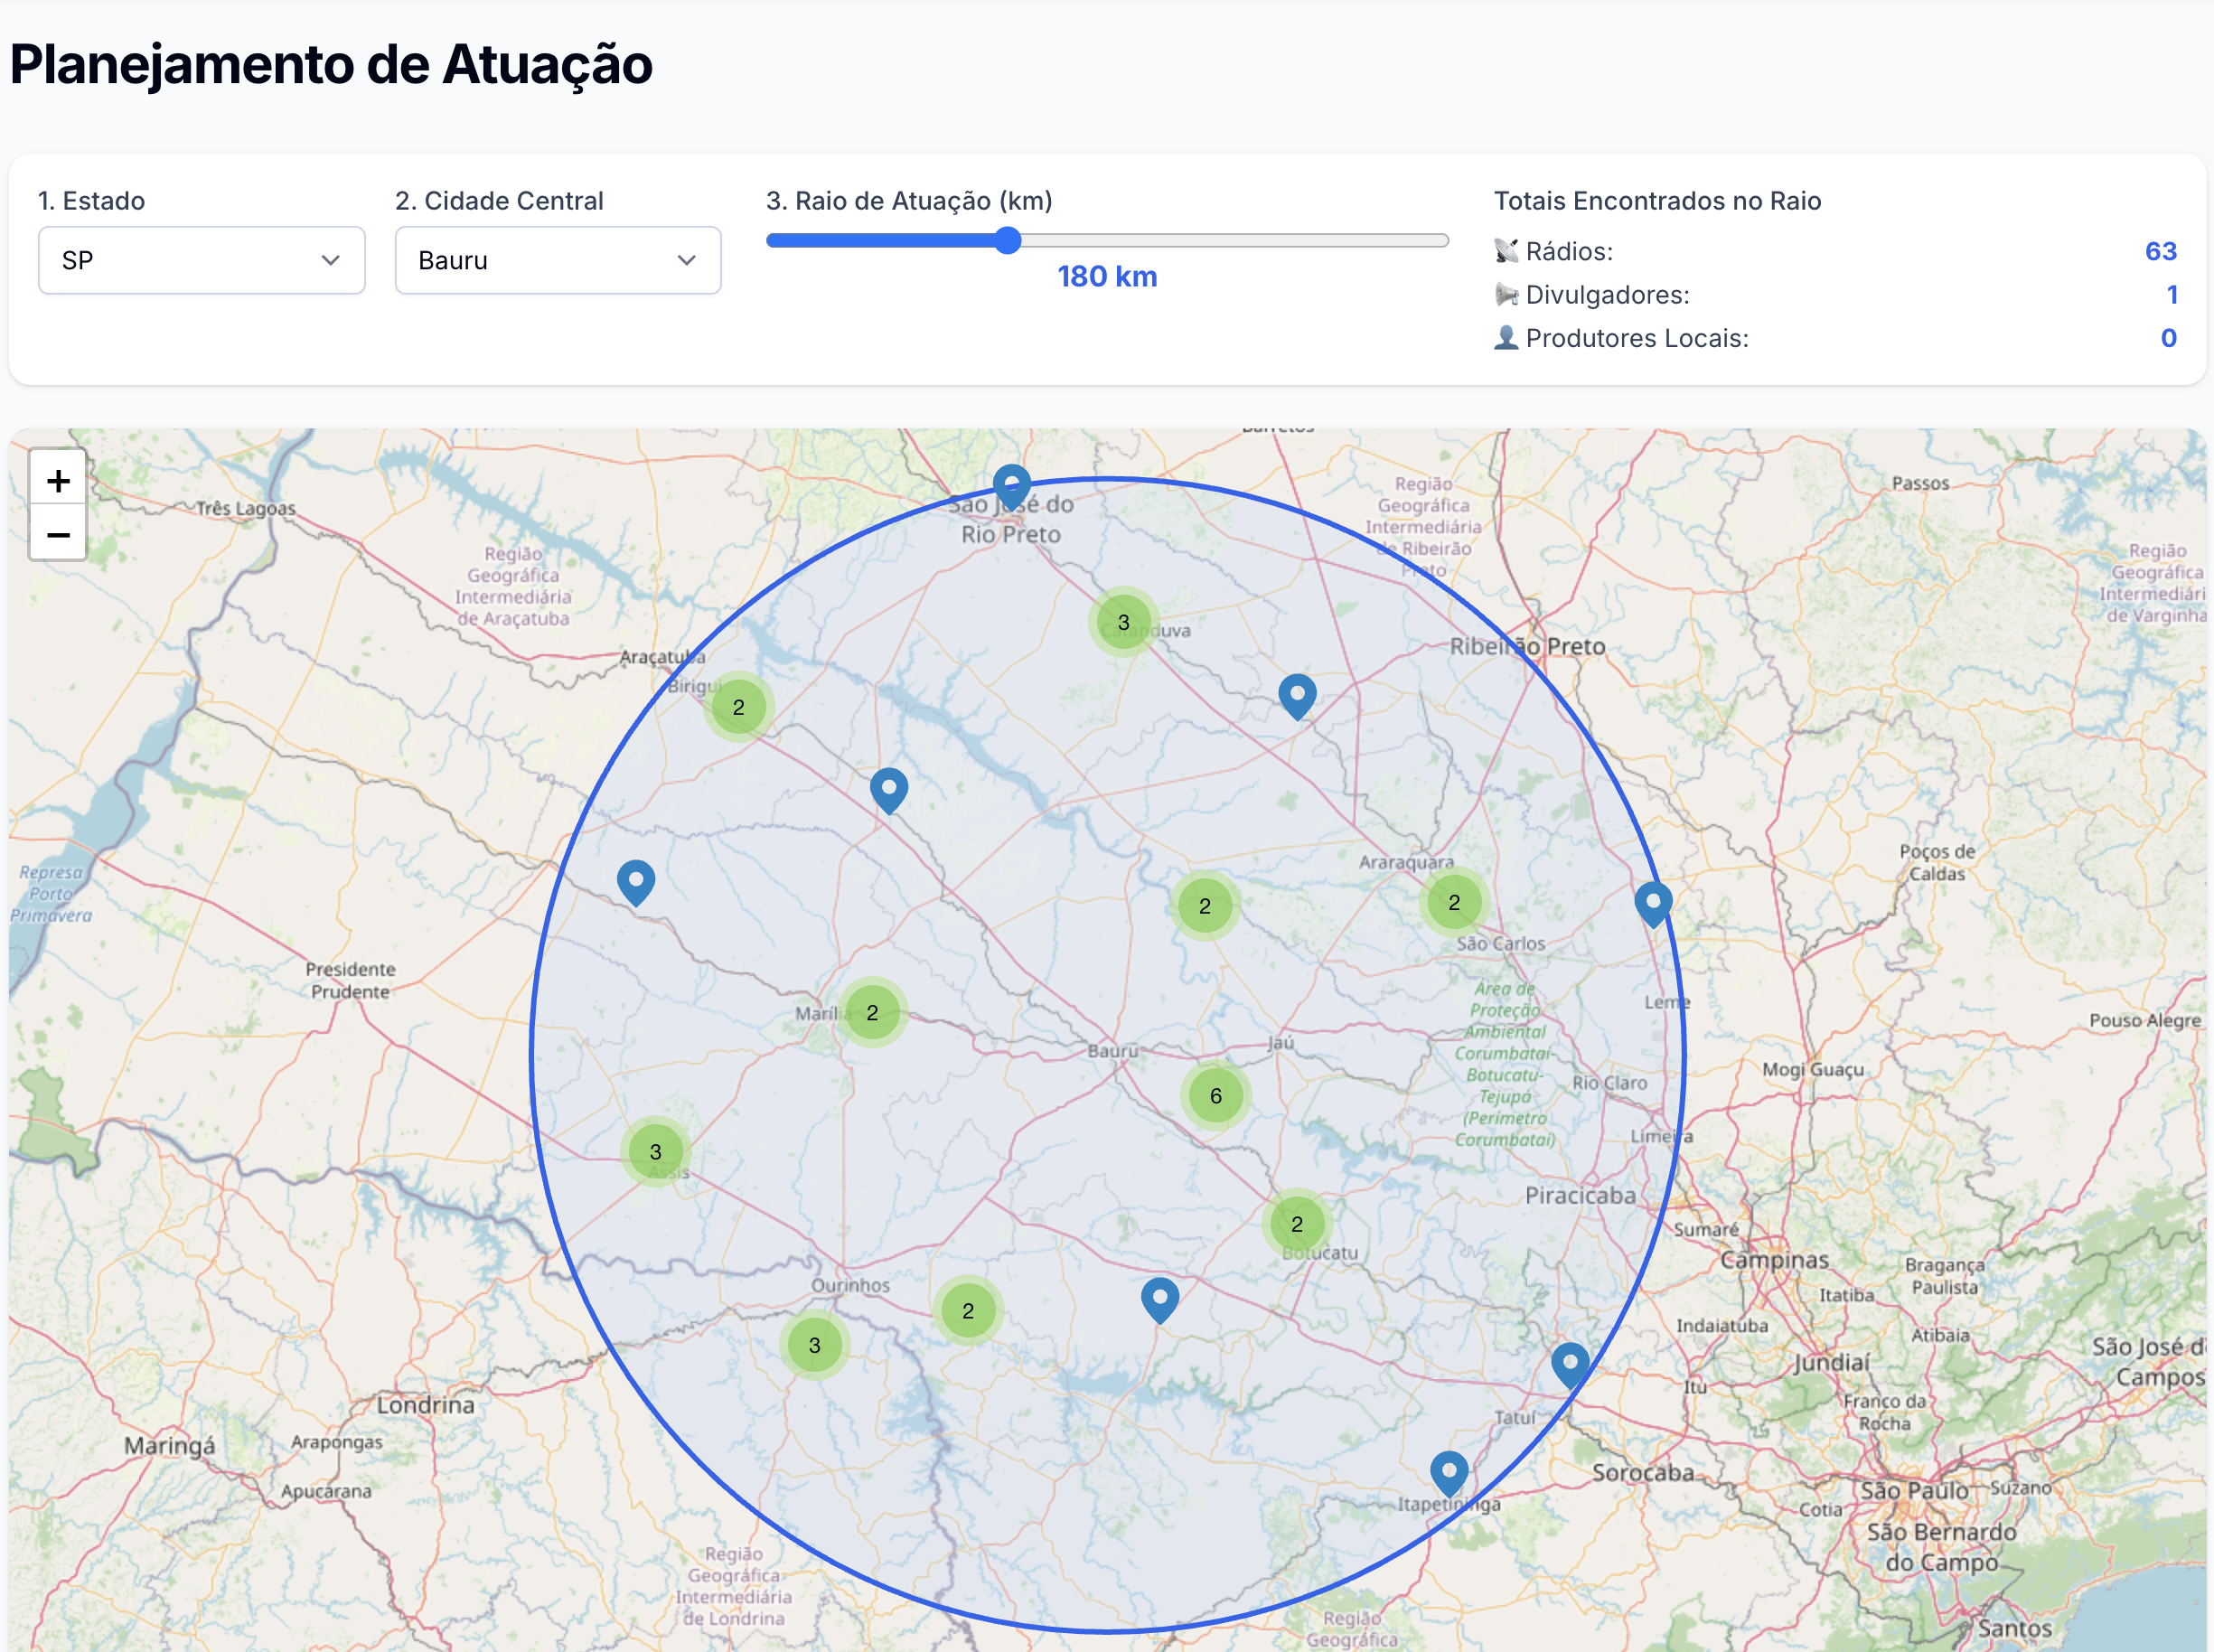Click the cluster of 2 at Marília
Screen dimensions: 2214x1652
coord(872,1012)
